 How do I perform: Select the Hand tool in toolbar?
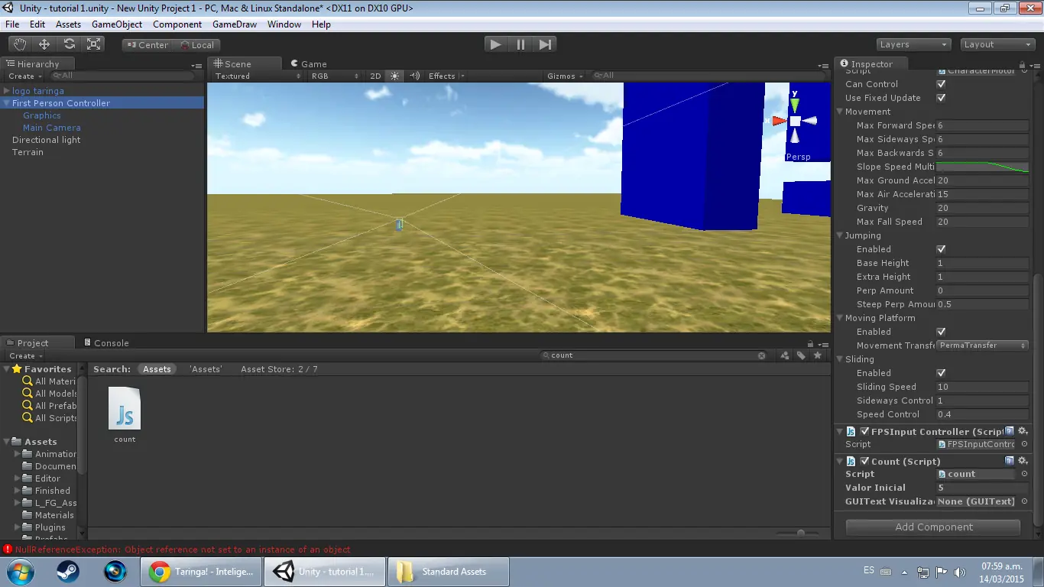pos(19,44)
